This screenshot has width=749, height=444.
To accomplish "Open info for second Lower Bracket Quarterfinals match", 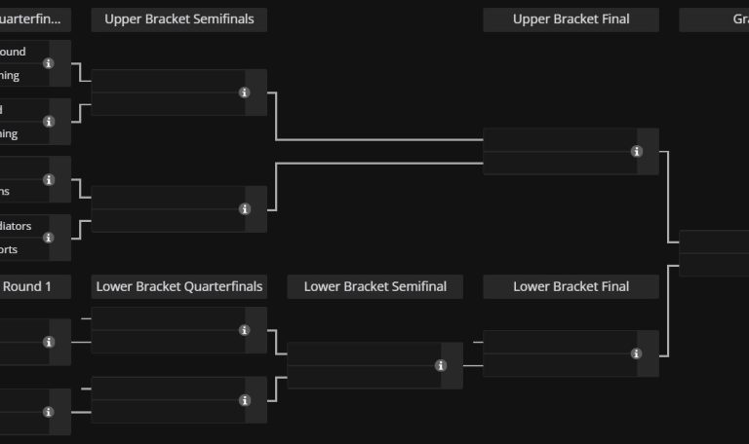I will click(x=244, y=400).
